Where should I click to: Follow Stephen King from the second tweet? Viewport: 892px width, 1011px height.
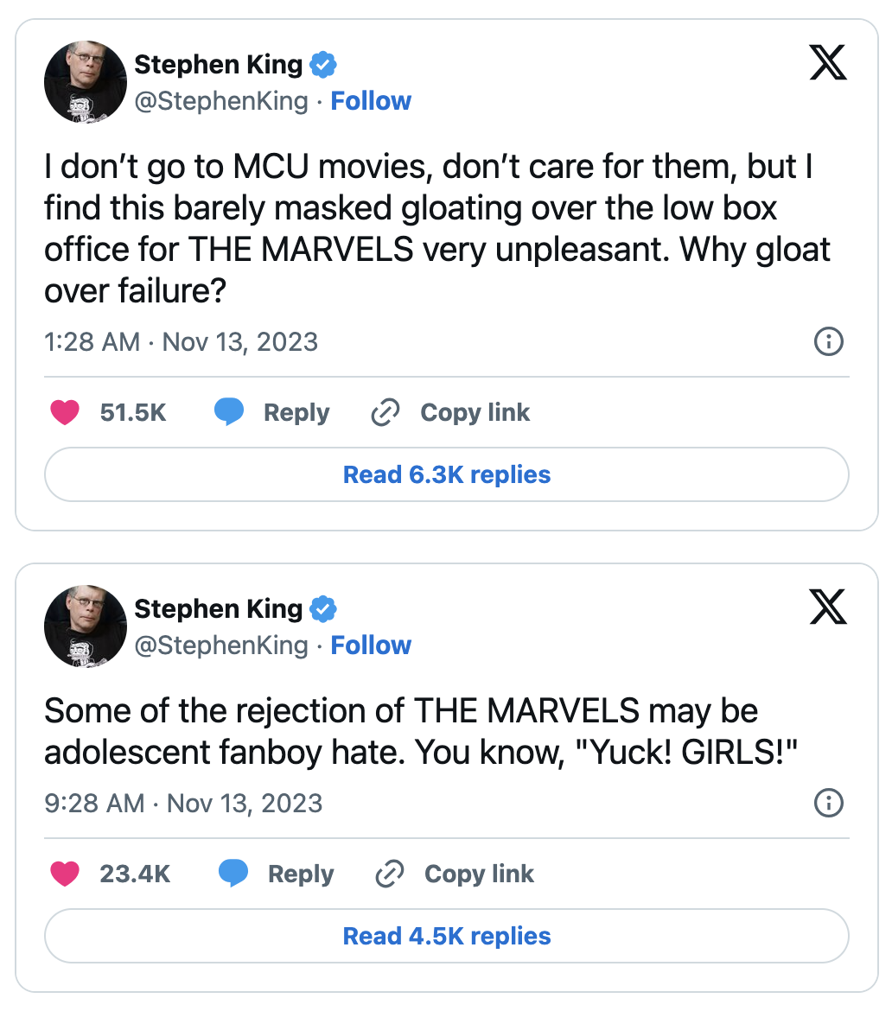click(x=371, y=645)
